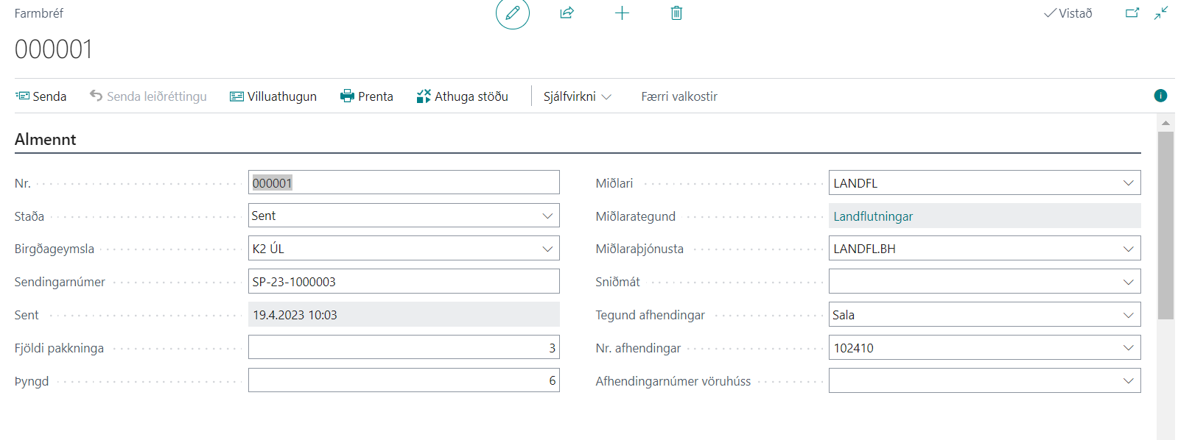Click the Senda action
This screenshot has width=1192, height=440.
41,96
